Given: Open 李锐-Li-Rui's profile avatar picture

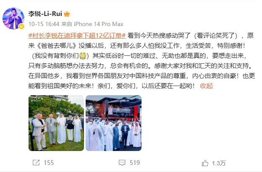Looking at the screenshot, I should pos(13,18).
